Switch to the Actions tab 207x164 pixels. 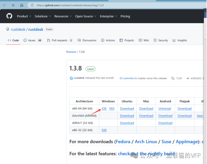click(108, 40)
